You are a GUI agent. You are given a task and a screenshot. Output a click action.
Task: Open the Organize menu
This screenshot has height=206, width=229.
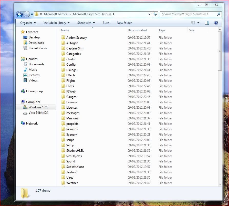pos(28,23)
